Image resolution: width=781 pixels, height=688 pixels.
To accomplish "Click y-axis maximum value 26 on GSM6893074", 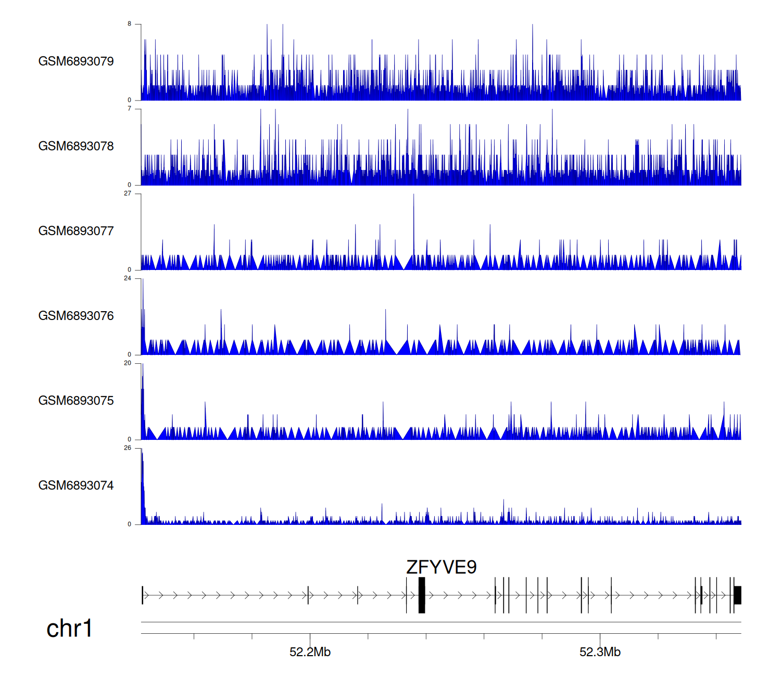I will click(128, 448).
